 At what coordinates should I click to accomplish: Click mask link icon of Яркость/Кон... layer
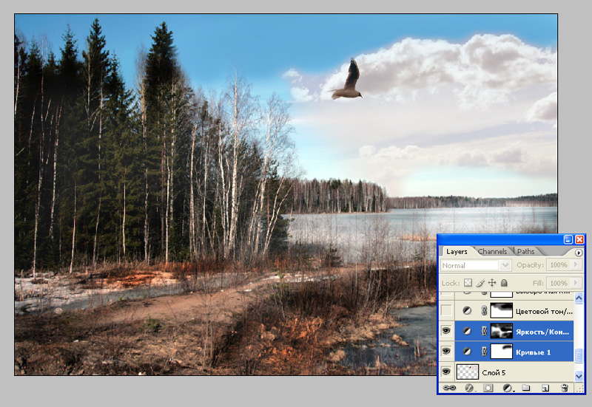484,331
